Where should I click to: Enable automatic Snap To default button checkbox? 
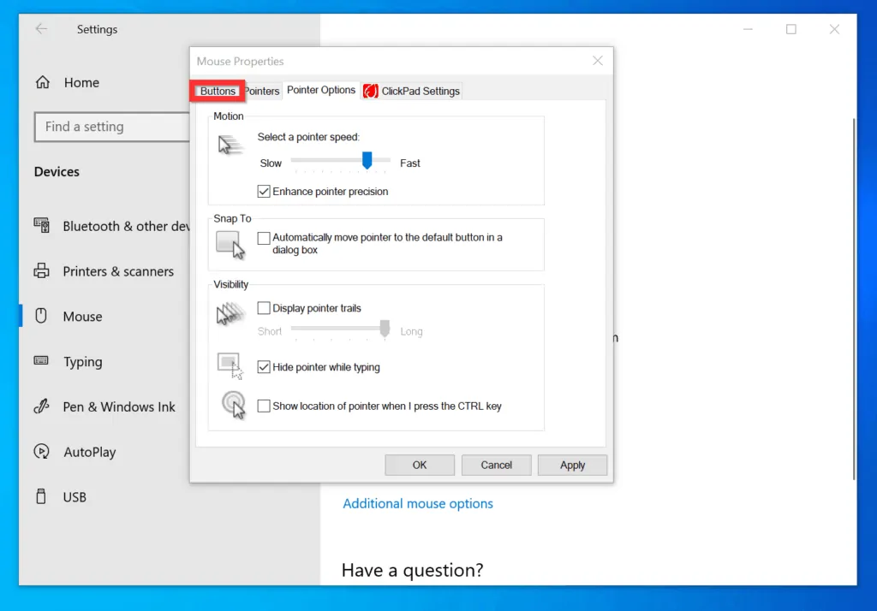pyautogui.click(x=264, y=238)
